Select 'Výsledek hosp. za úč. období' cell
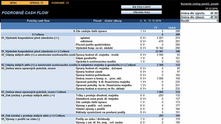 [94, 48]
